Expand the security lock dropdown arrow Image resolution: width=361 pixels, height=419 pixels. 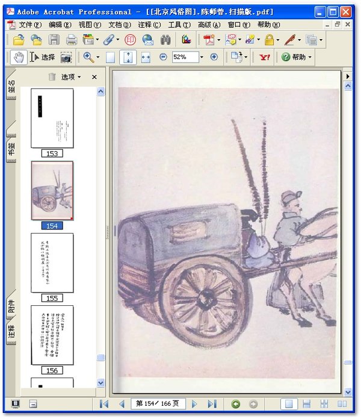(278, 40)
